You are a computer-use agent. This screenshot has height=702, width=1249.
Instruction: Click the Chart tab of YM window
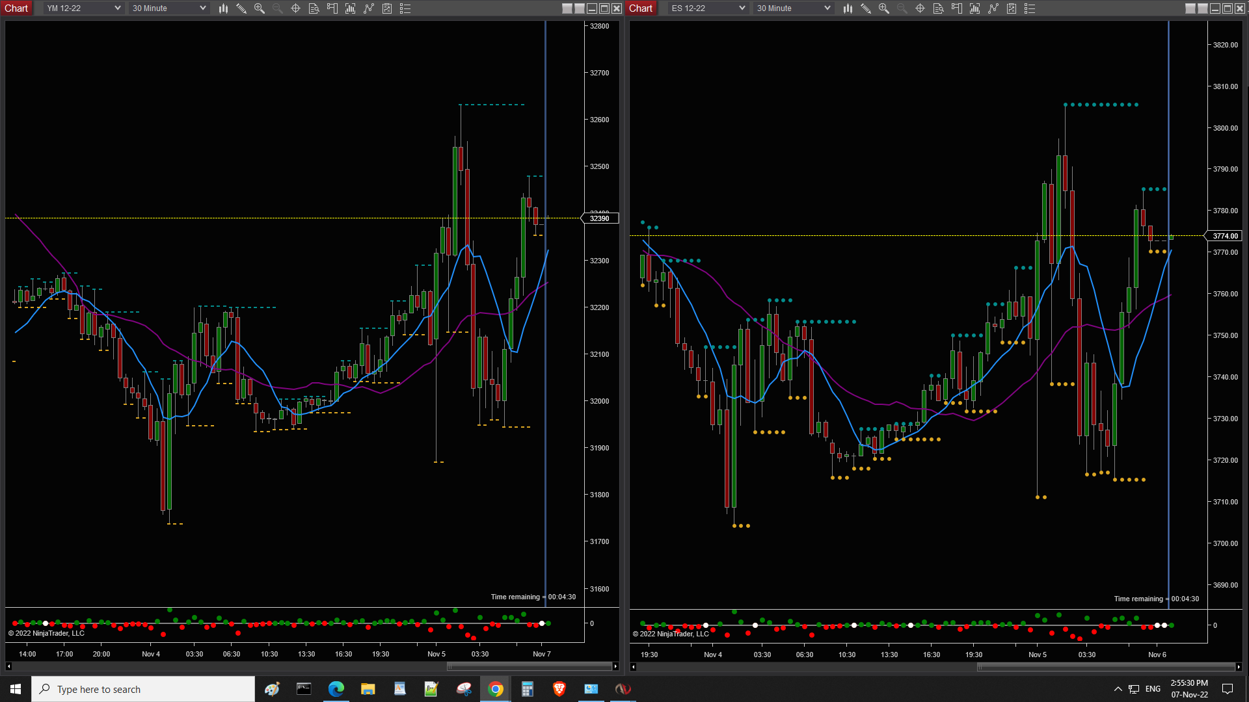point(16,8)
